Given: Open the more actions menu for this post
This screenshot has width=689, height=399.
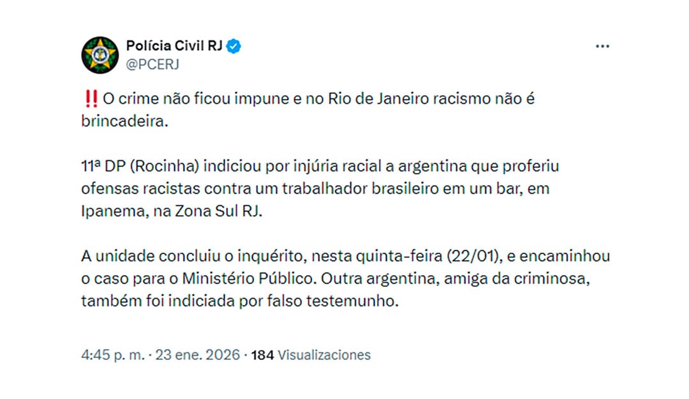Looking at the screenshot, I should click(602, 45).
